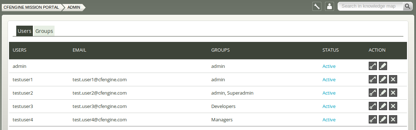
Task: Click email test.user2@cfengine.com
Action: (100, 93)
